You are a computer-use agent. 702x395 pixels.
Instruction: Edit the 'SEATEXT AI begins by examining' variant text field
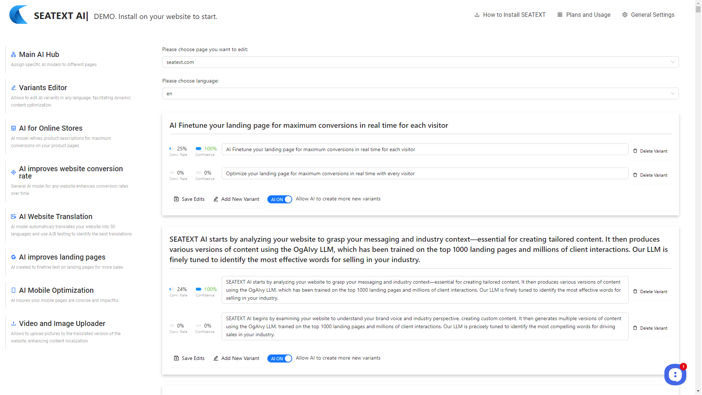pyautogui.click(x=425, y=327)
